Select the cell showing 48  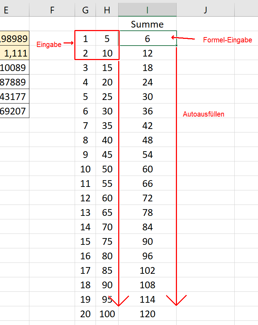click(147, 140)
